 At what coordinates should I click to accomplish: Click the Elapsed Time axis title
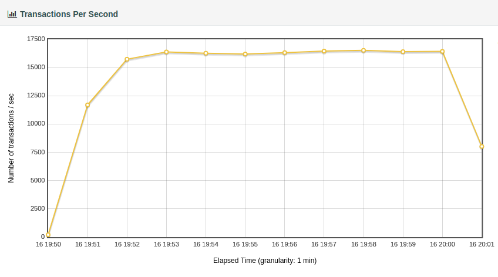(x=265, y=261)
